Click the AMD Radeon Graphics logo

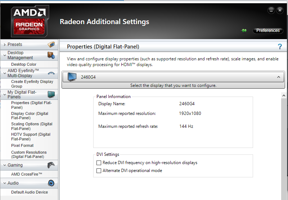(x=30, y=21)
